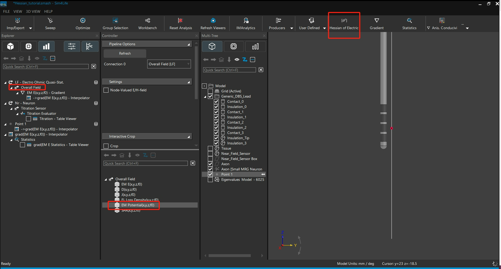Collapse the Generic_DBS_Lead tree folder

pos(205,97)
